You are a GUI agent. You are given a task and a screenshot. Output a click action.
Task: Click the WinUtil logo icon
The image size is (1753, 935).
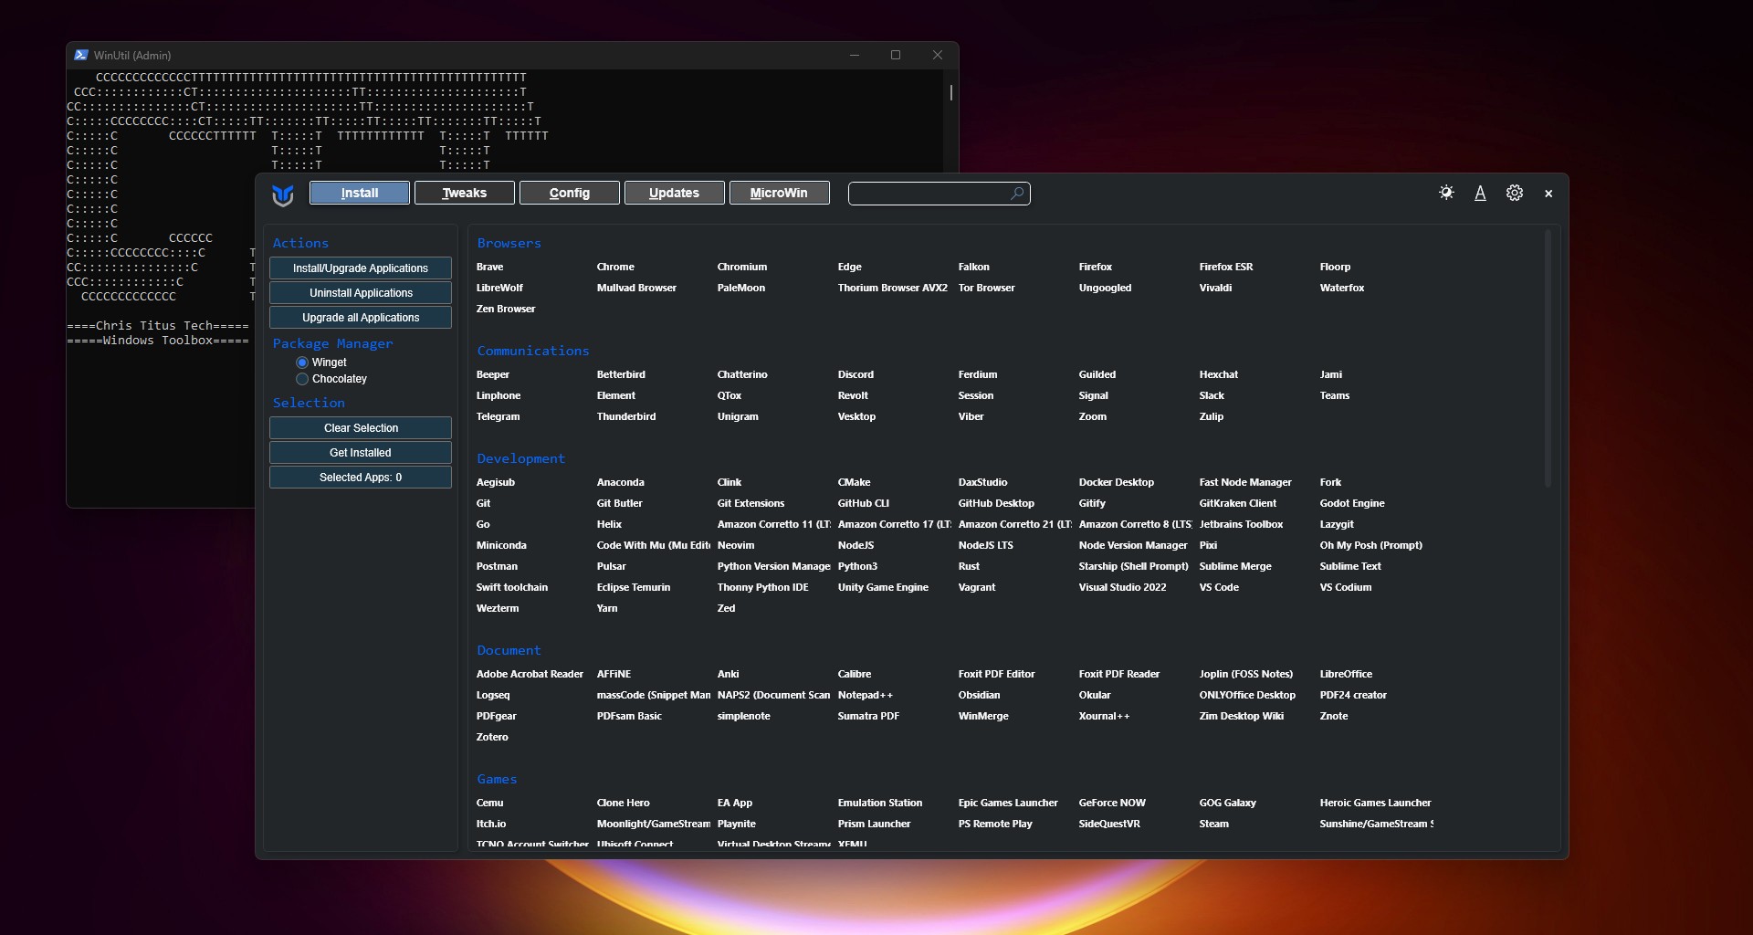(x=283, y=194)
